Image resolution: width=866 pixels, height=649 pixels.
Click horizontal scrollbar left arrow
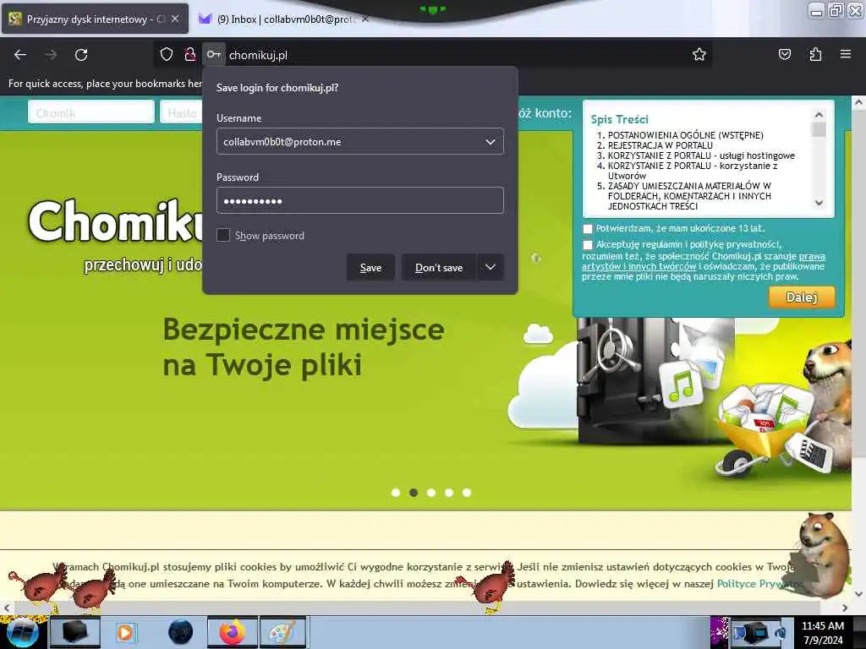coord(6,608)
